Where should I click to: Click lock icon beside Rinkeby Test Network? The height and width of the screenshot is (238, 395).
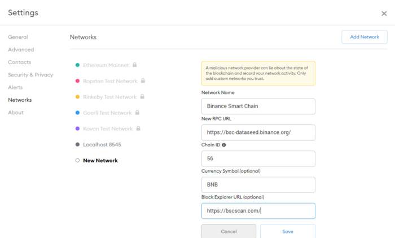pos(142,96)
